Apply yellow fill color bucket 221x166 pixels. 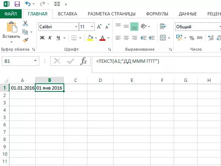90,38
